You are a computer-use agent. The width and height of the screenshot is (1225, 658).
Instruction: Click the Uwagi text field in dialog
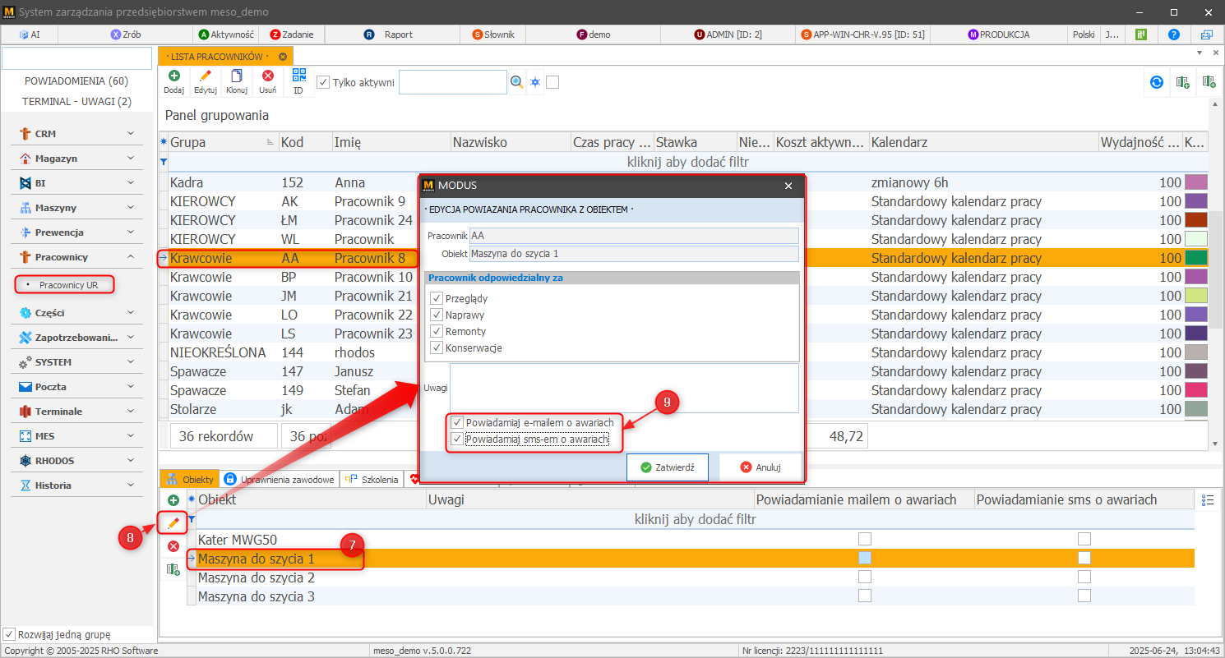(623, 388)
